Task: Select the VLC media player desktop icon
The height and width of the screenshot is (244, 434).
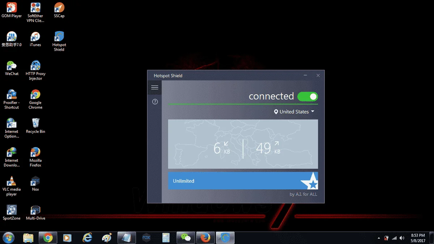Action: pyautogui.click(x=12, y=186)
